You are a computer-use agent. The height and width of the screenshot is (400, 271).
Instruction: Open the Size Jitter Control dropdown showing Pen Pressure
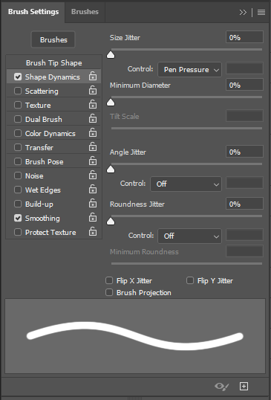click(189, 69)
